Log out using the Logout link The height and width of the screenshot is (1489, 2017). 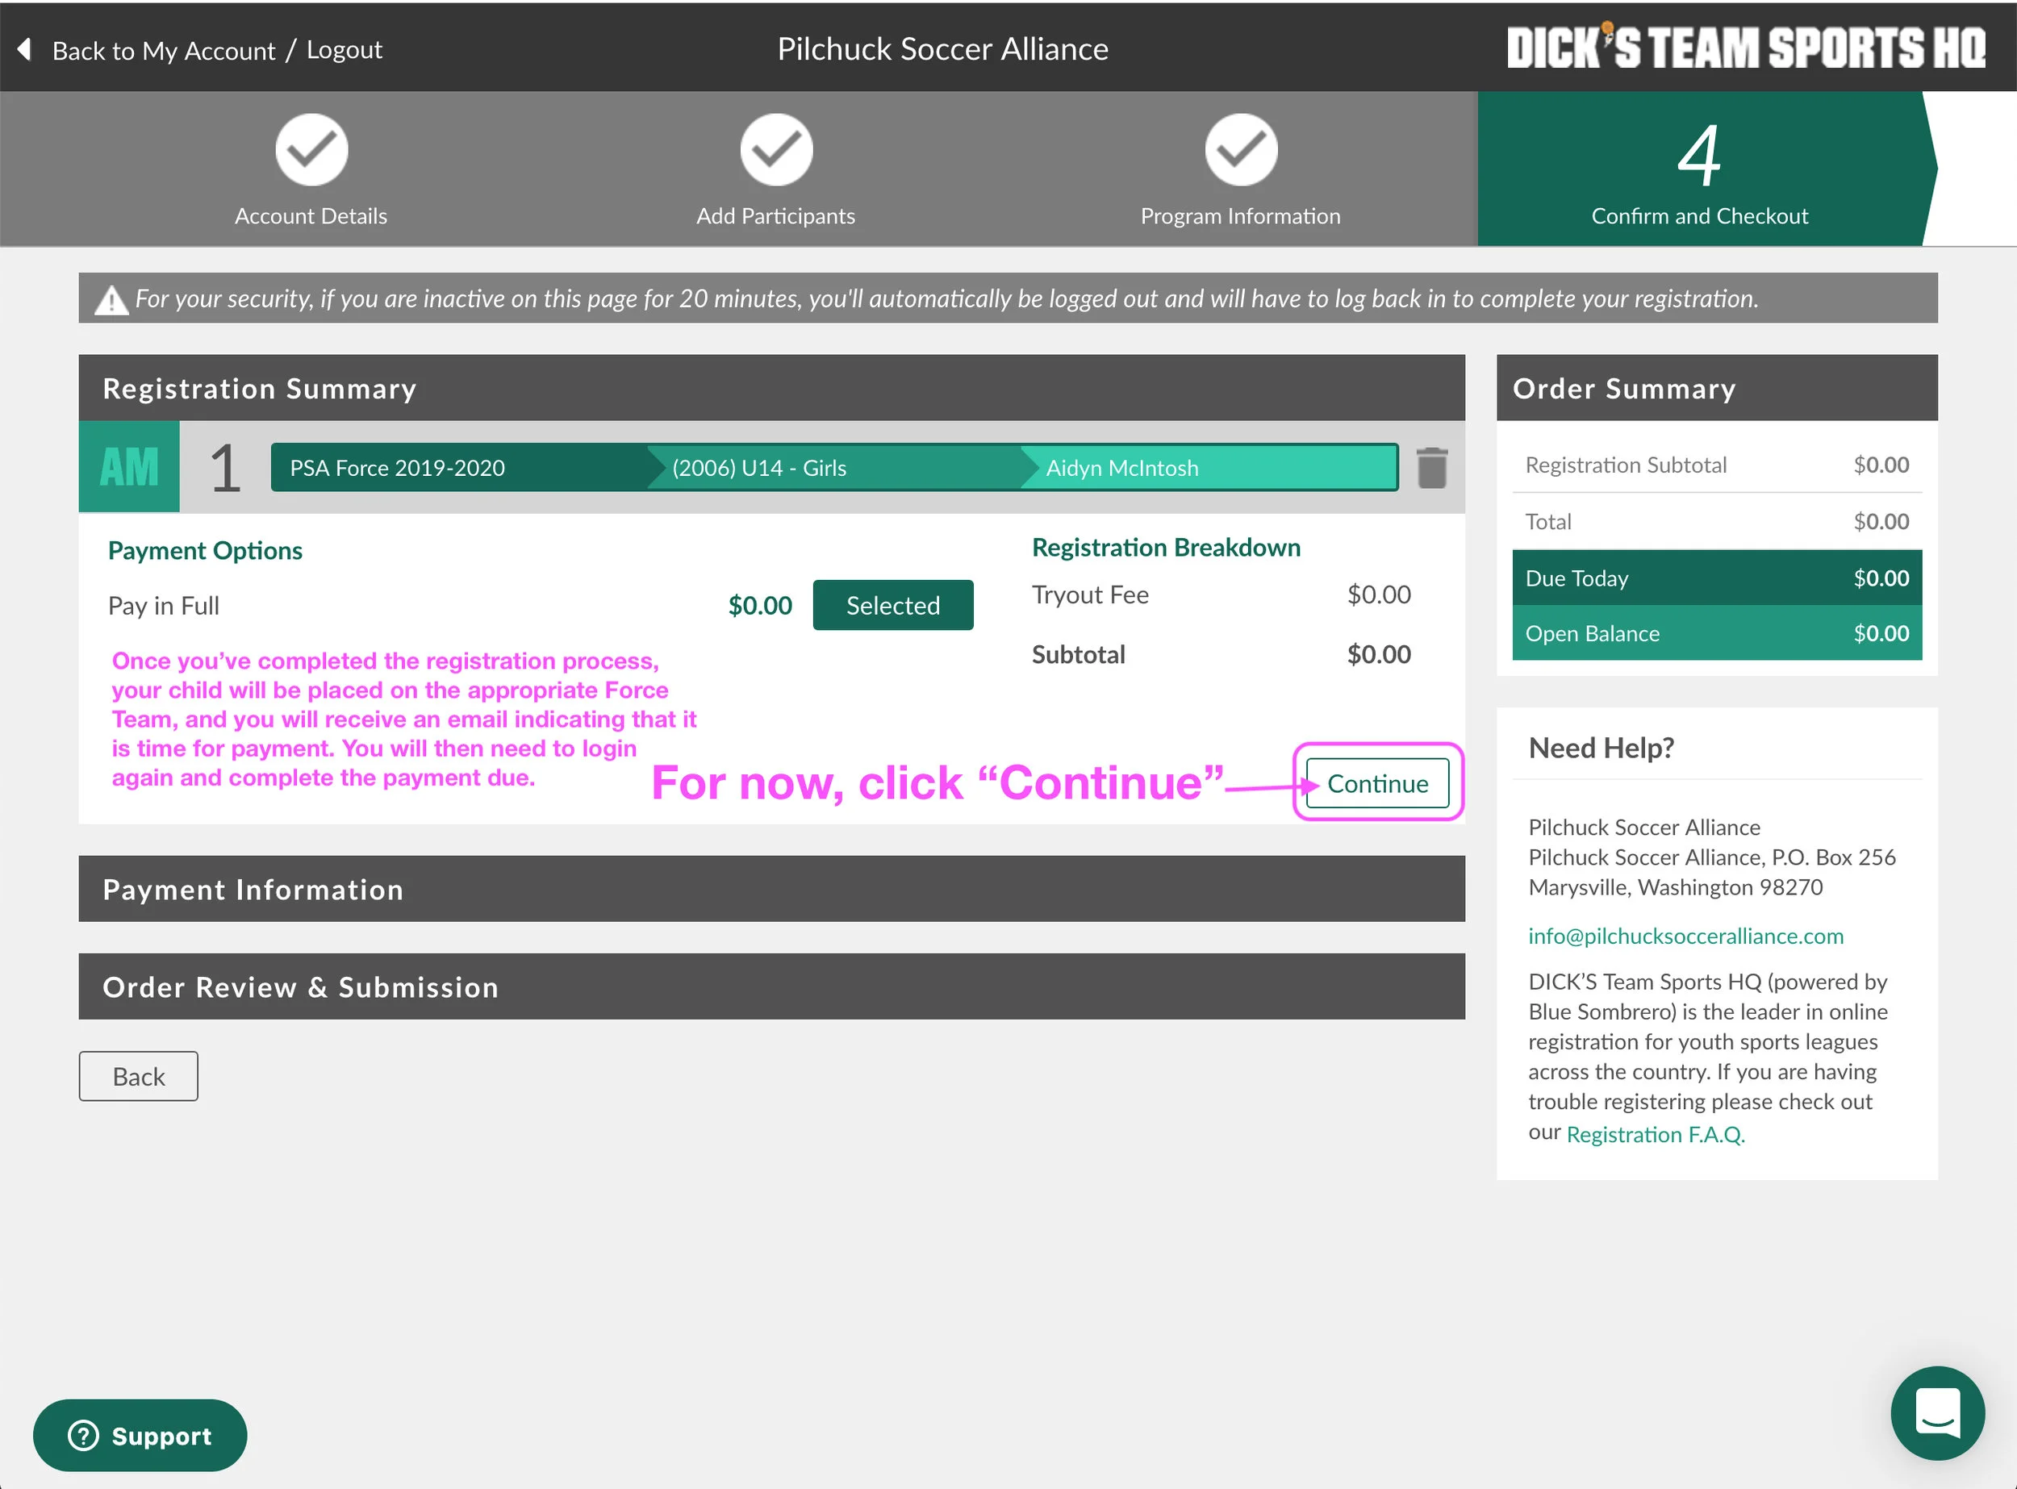(344, 49)
